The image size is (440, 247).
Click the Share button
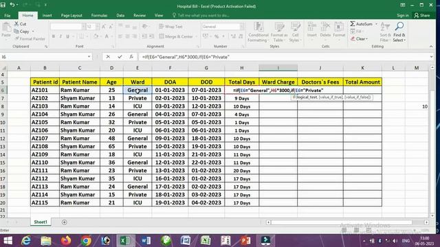pos(422,15)
